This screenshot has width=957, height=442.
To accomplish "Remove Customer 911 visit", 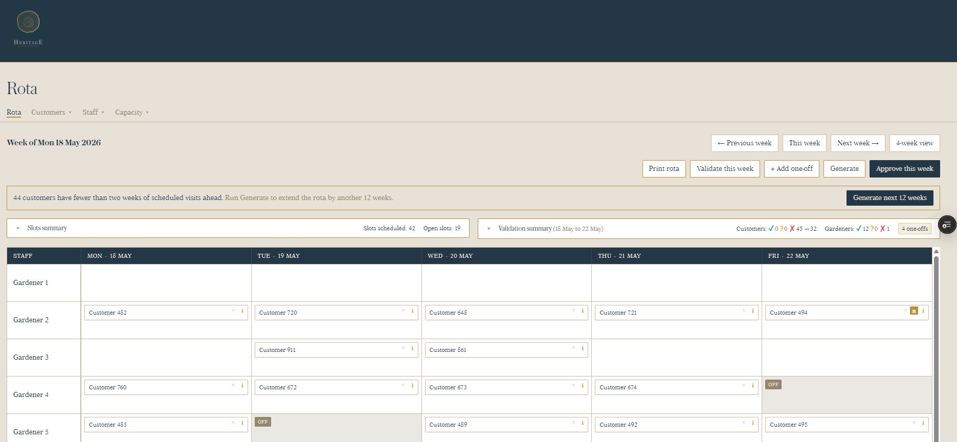I will [403, 348].
